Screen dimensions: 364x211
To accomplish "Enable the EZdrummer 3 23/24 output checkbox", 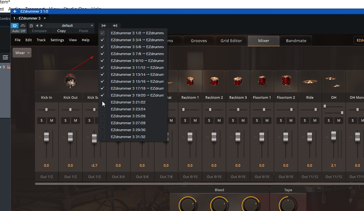I will (102, 109).
